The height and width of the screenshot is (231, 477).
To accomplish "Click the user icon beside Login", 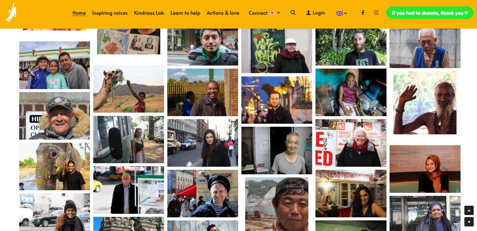I will [x=308, y=13].
